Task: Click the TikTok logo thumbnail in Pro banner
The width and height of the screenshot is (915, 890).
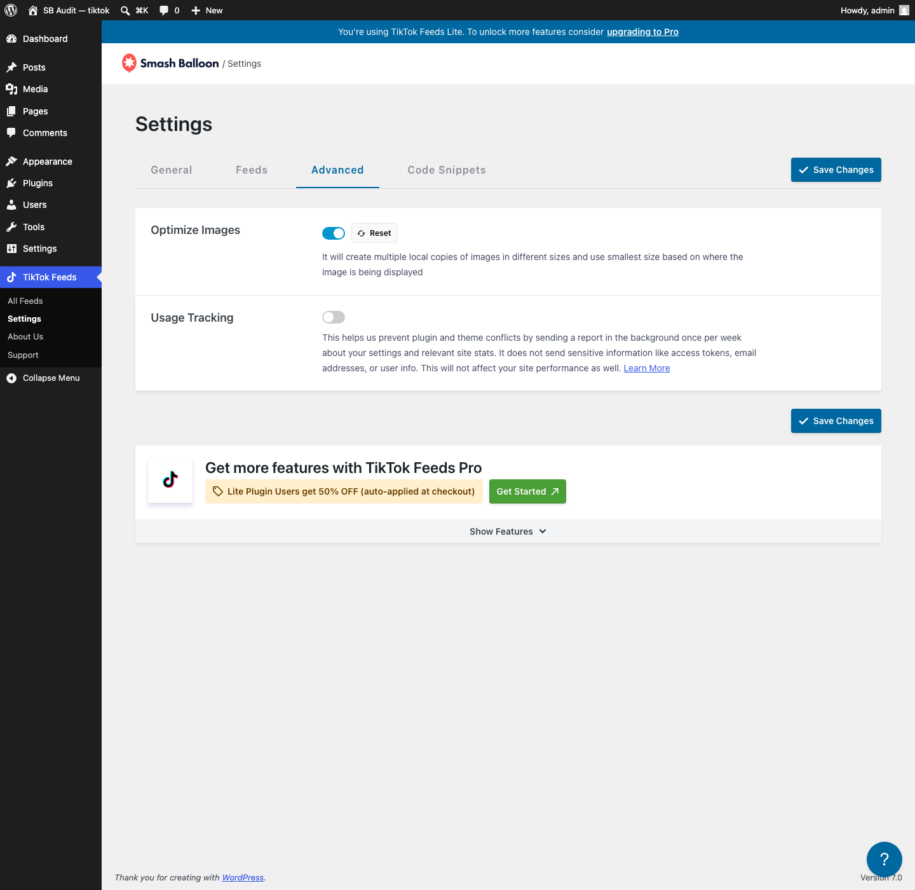Action: [170, 480]
